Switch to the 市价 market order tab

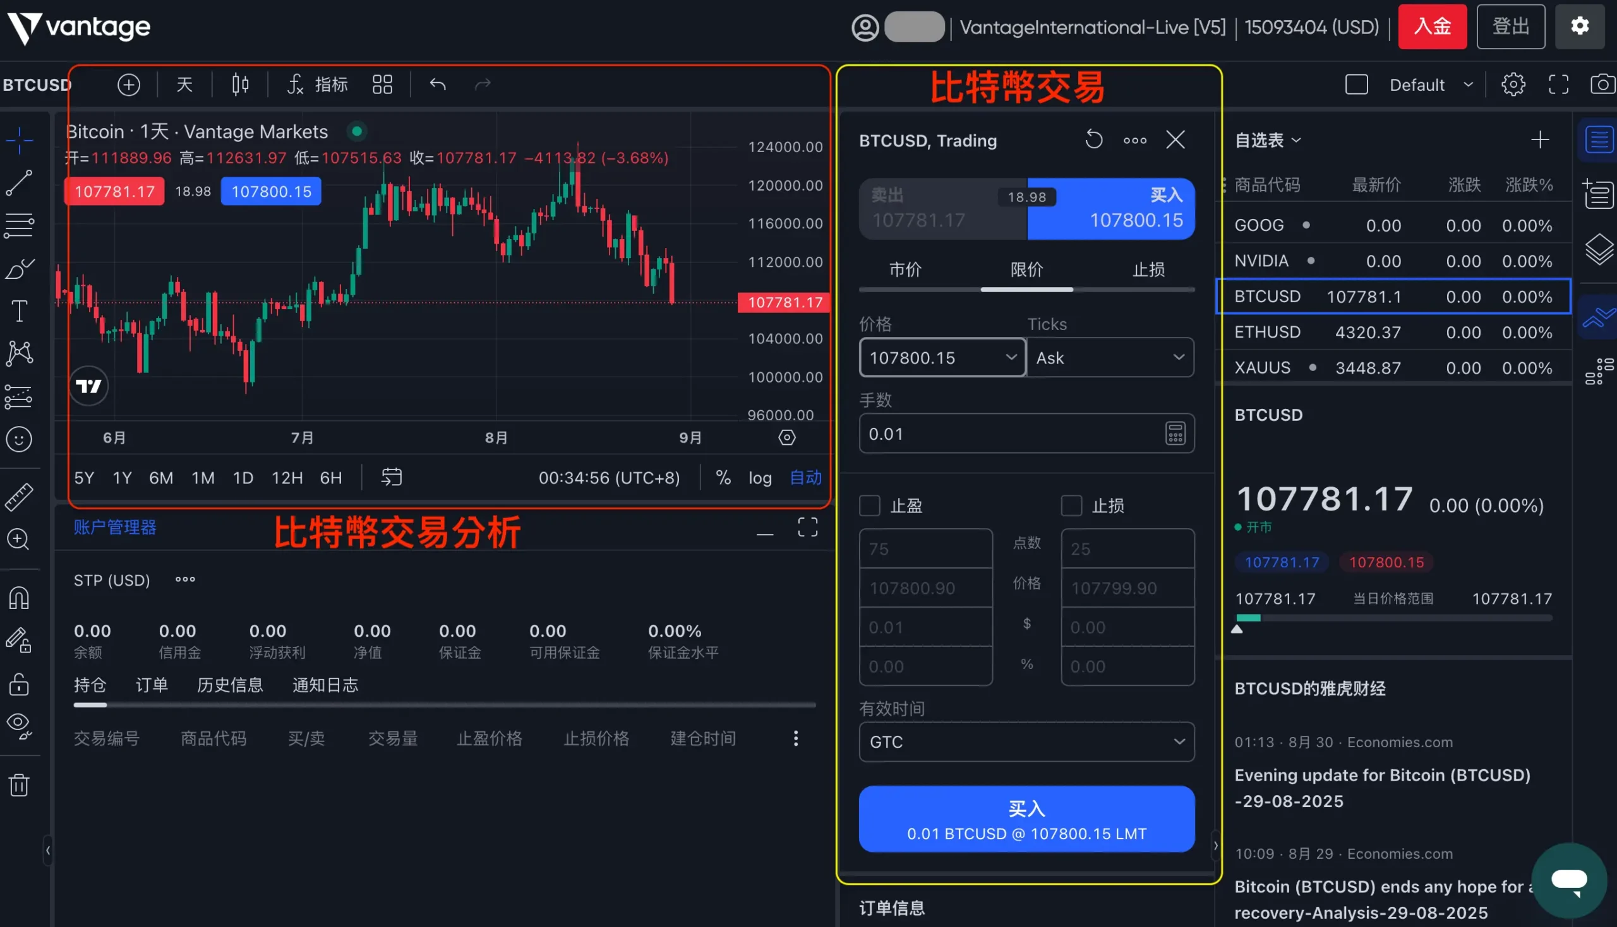(905, 269)
